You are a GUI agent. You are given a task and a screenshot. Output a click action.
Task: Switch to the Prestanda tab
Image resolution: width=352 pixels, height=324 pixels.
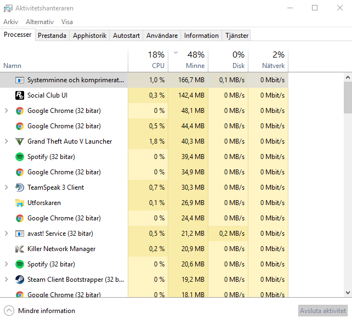pyautogui.click(x=52, y=36)
